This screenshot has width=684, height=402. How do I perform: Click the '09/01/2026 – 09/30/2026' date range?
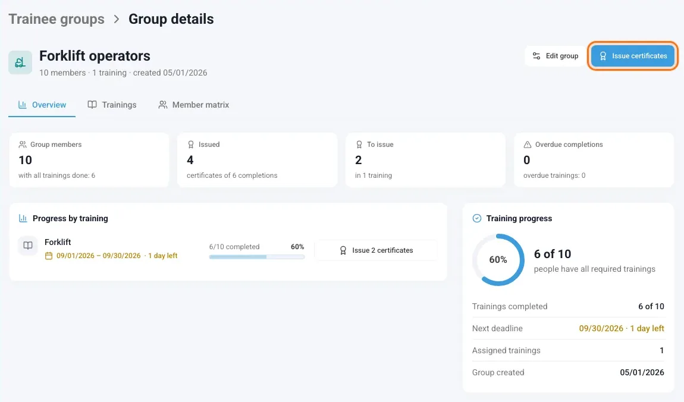point(99,256)
